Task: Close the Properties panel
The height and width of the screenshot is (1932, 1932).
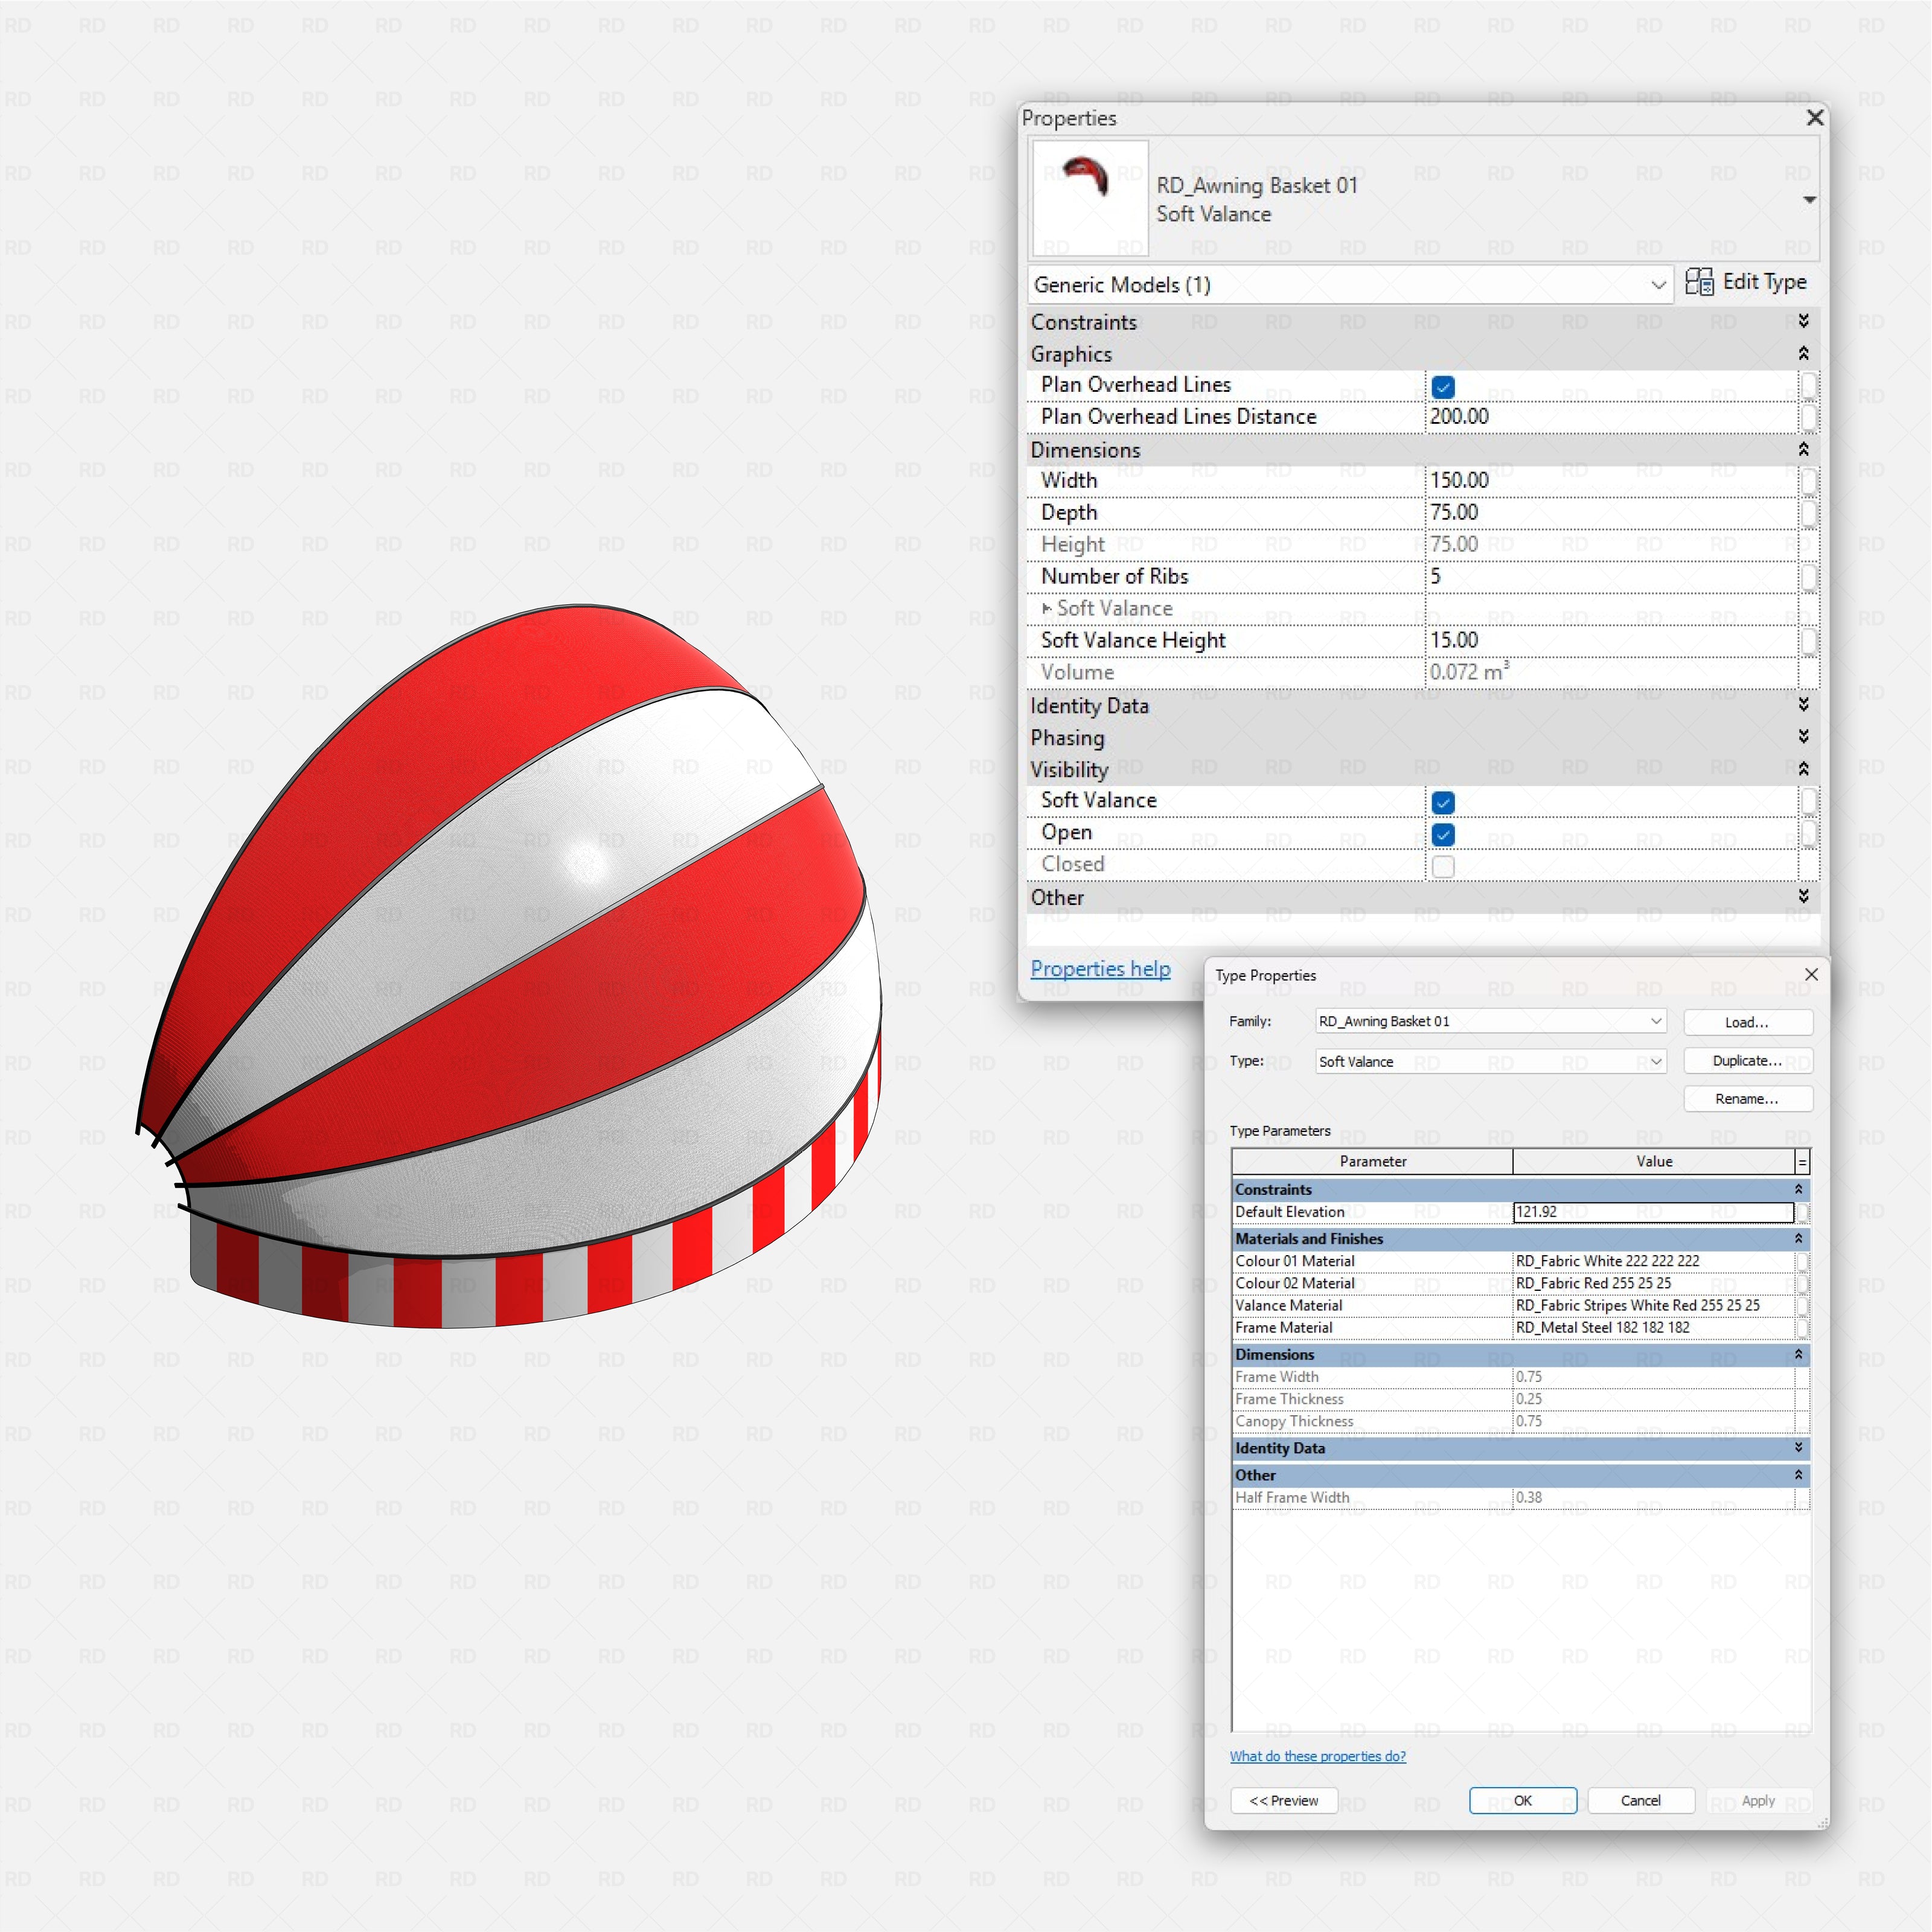Action: [x=1815, y=118]
